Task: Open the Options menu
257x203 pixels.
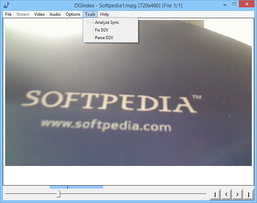Action: pyautogui.click(x=73, y=14)
